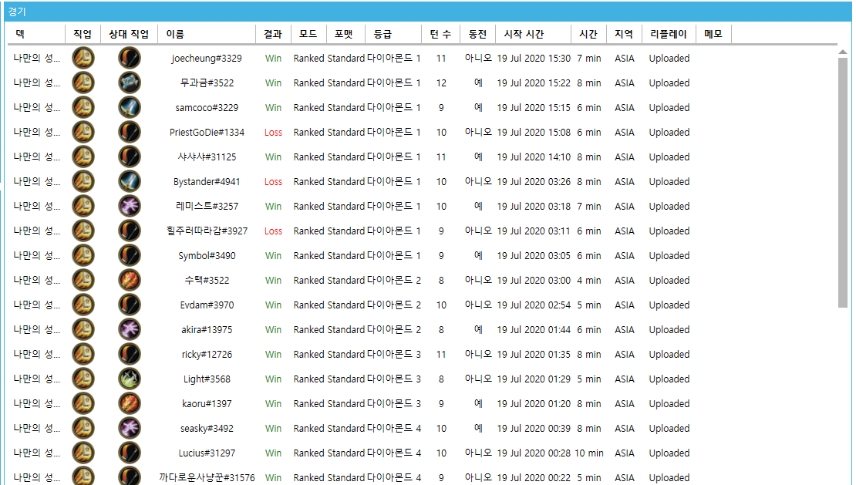Click 다이아몬드 3 rank for kaoru#1397

pos(393,404)
